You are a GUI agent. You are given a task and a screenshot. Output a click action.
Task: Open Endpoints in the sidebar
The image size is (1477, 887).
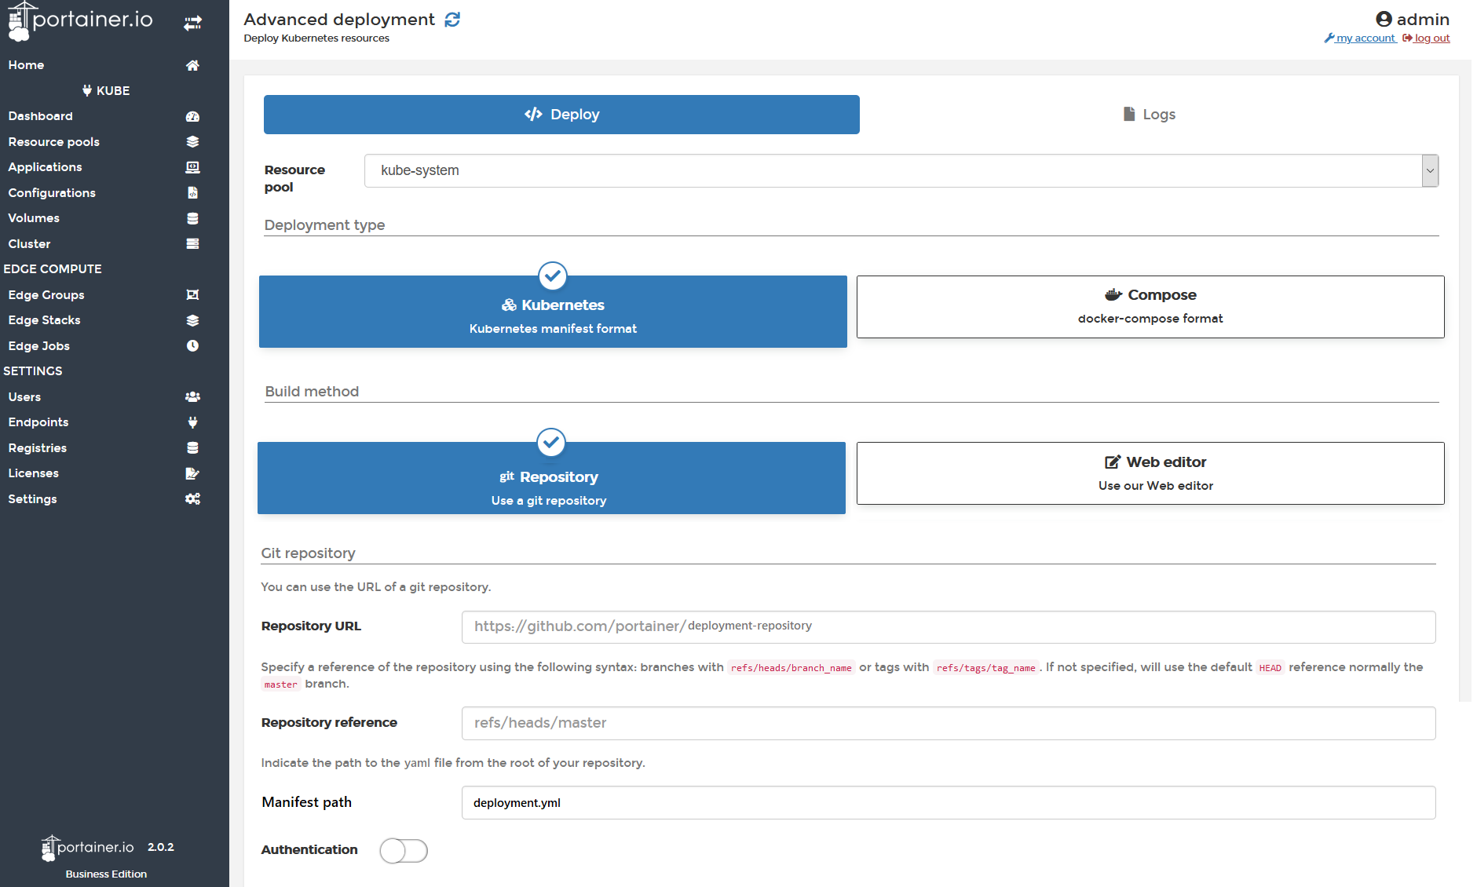tap(38, 422)
